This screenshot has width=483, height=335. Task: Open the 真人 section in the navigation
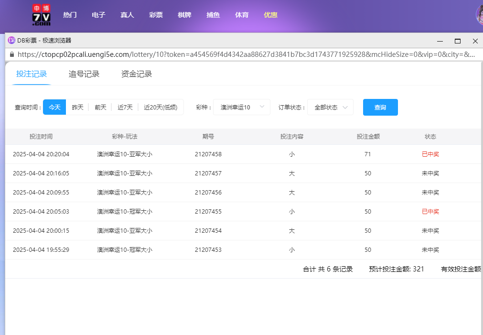[x=127, y=15]
